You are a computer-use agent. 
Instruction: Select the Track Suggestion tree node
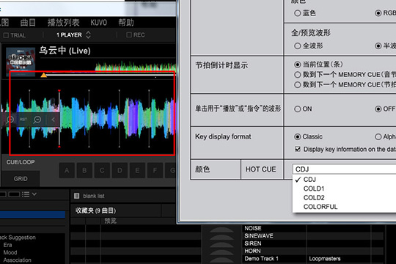(18, 237)
